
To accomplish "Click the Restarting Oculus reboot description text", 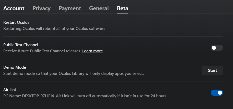I will coord(54,29).
